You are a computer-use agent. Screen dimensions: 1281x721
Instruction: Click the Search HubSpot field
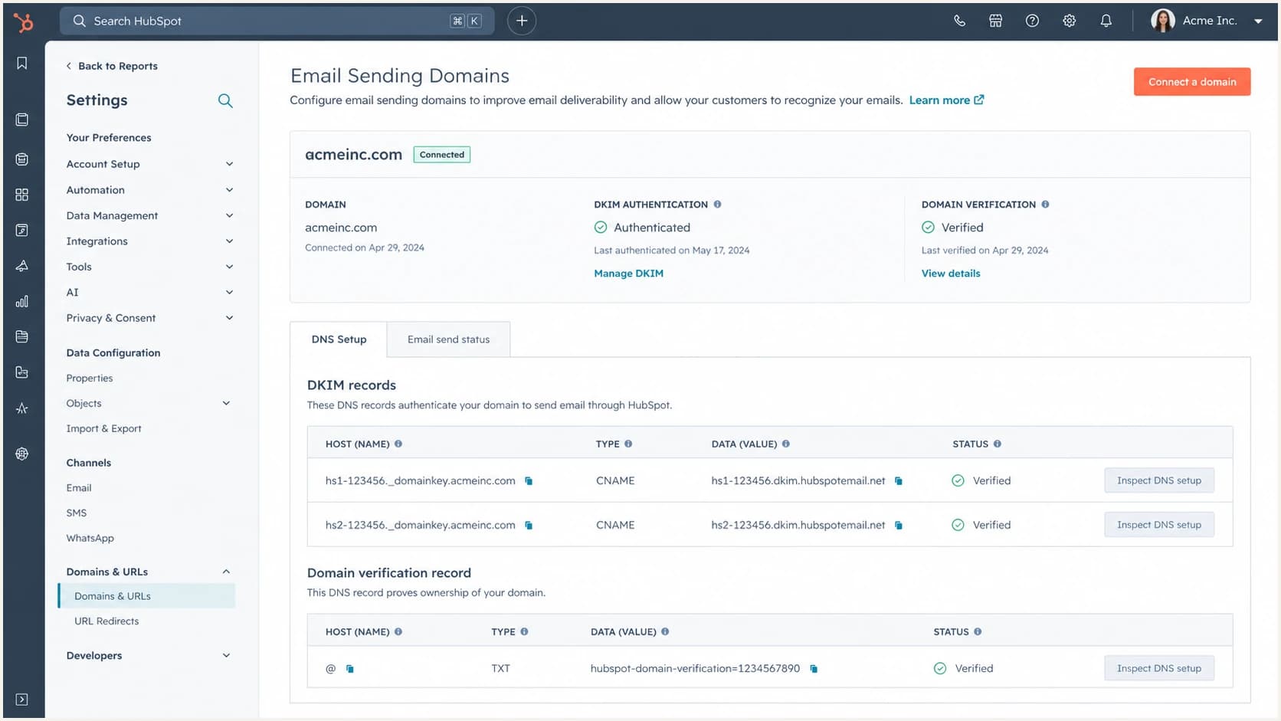click(277, 21)
